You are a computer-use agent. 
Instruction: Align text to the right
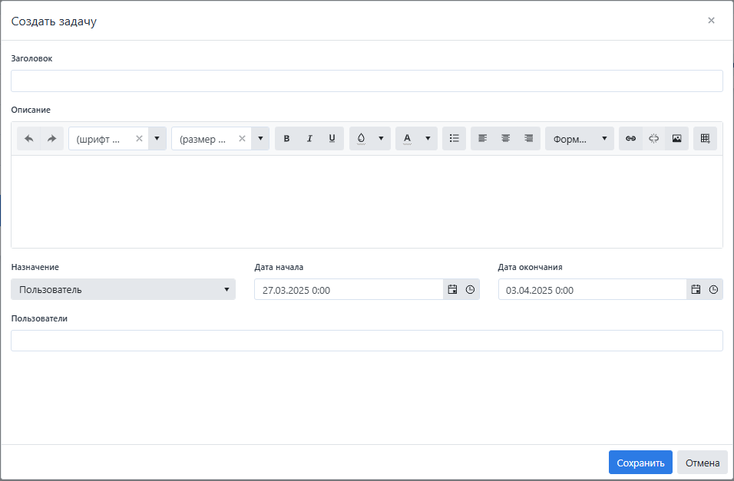pyautogui.click(x=528, y=139)
